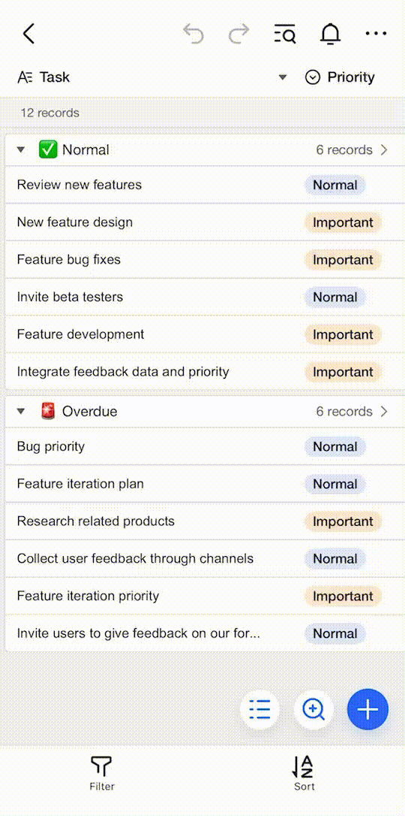Open the Sort tab at bottom

pyautogui.click(x=304, y=773)
